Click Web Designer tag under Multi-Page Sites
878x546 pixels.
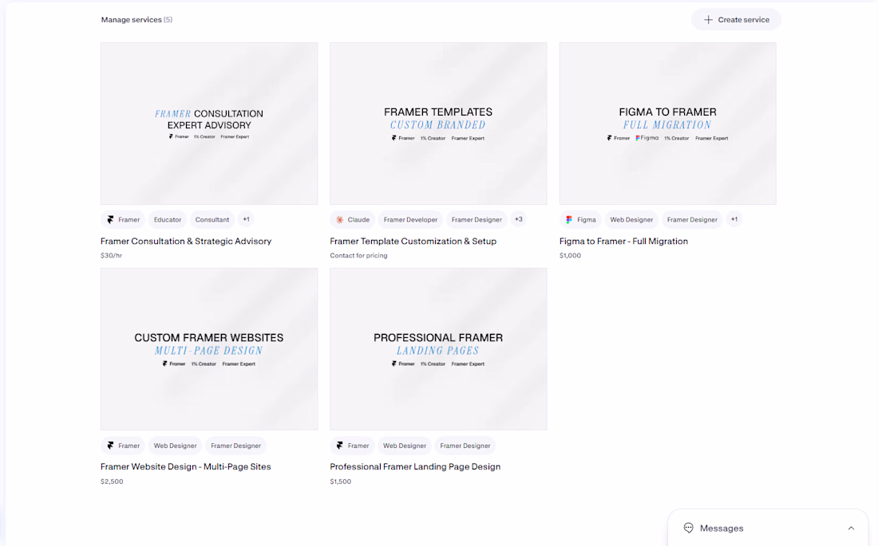(x=176, y=446)
